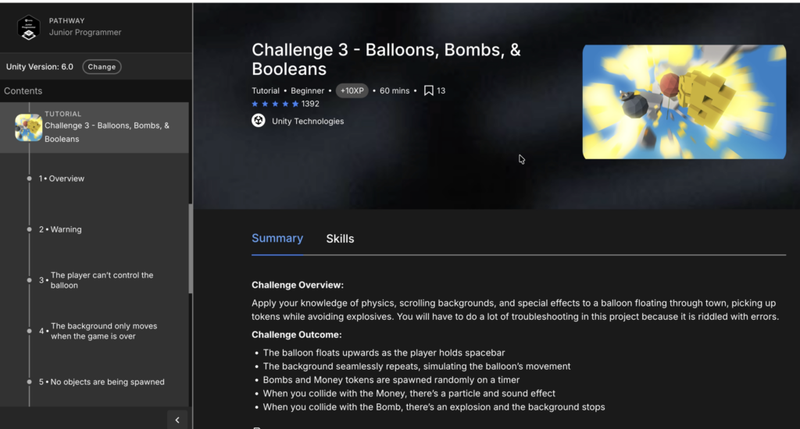
Task: Select step 4 background only moves item
Action: click(x=103, y=331)
